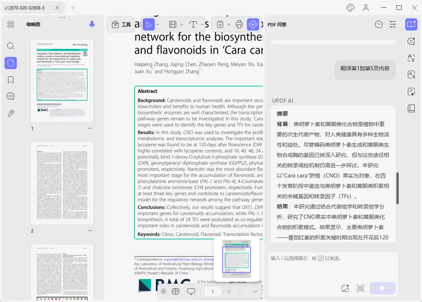
Task: Open the 工具 tools menu
Action: [x=121, y=24]
